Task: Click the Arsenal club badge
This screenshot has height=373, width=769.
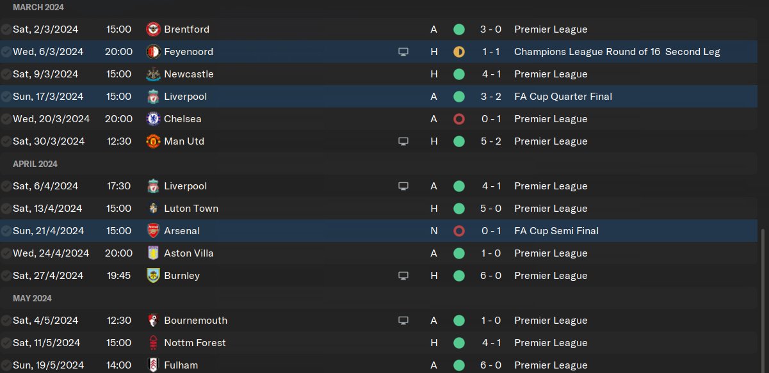Action: (153, 231)
